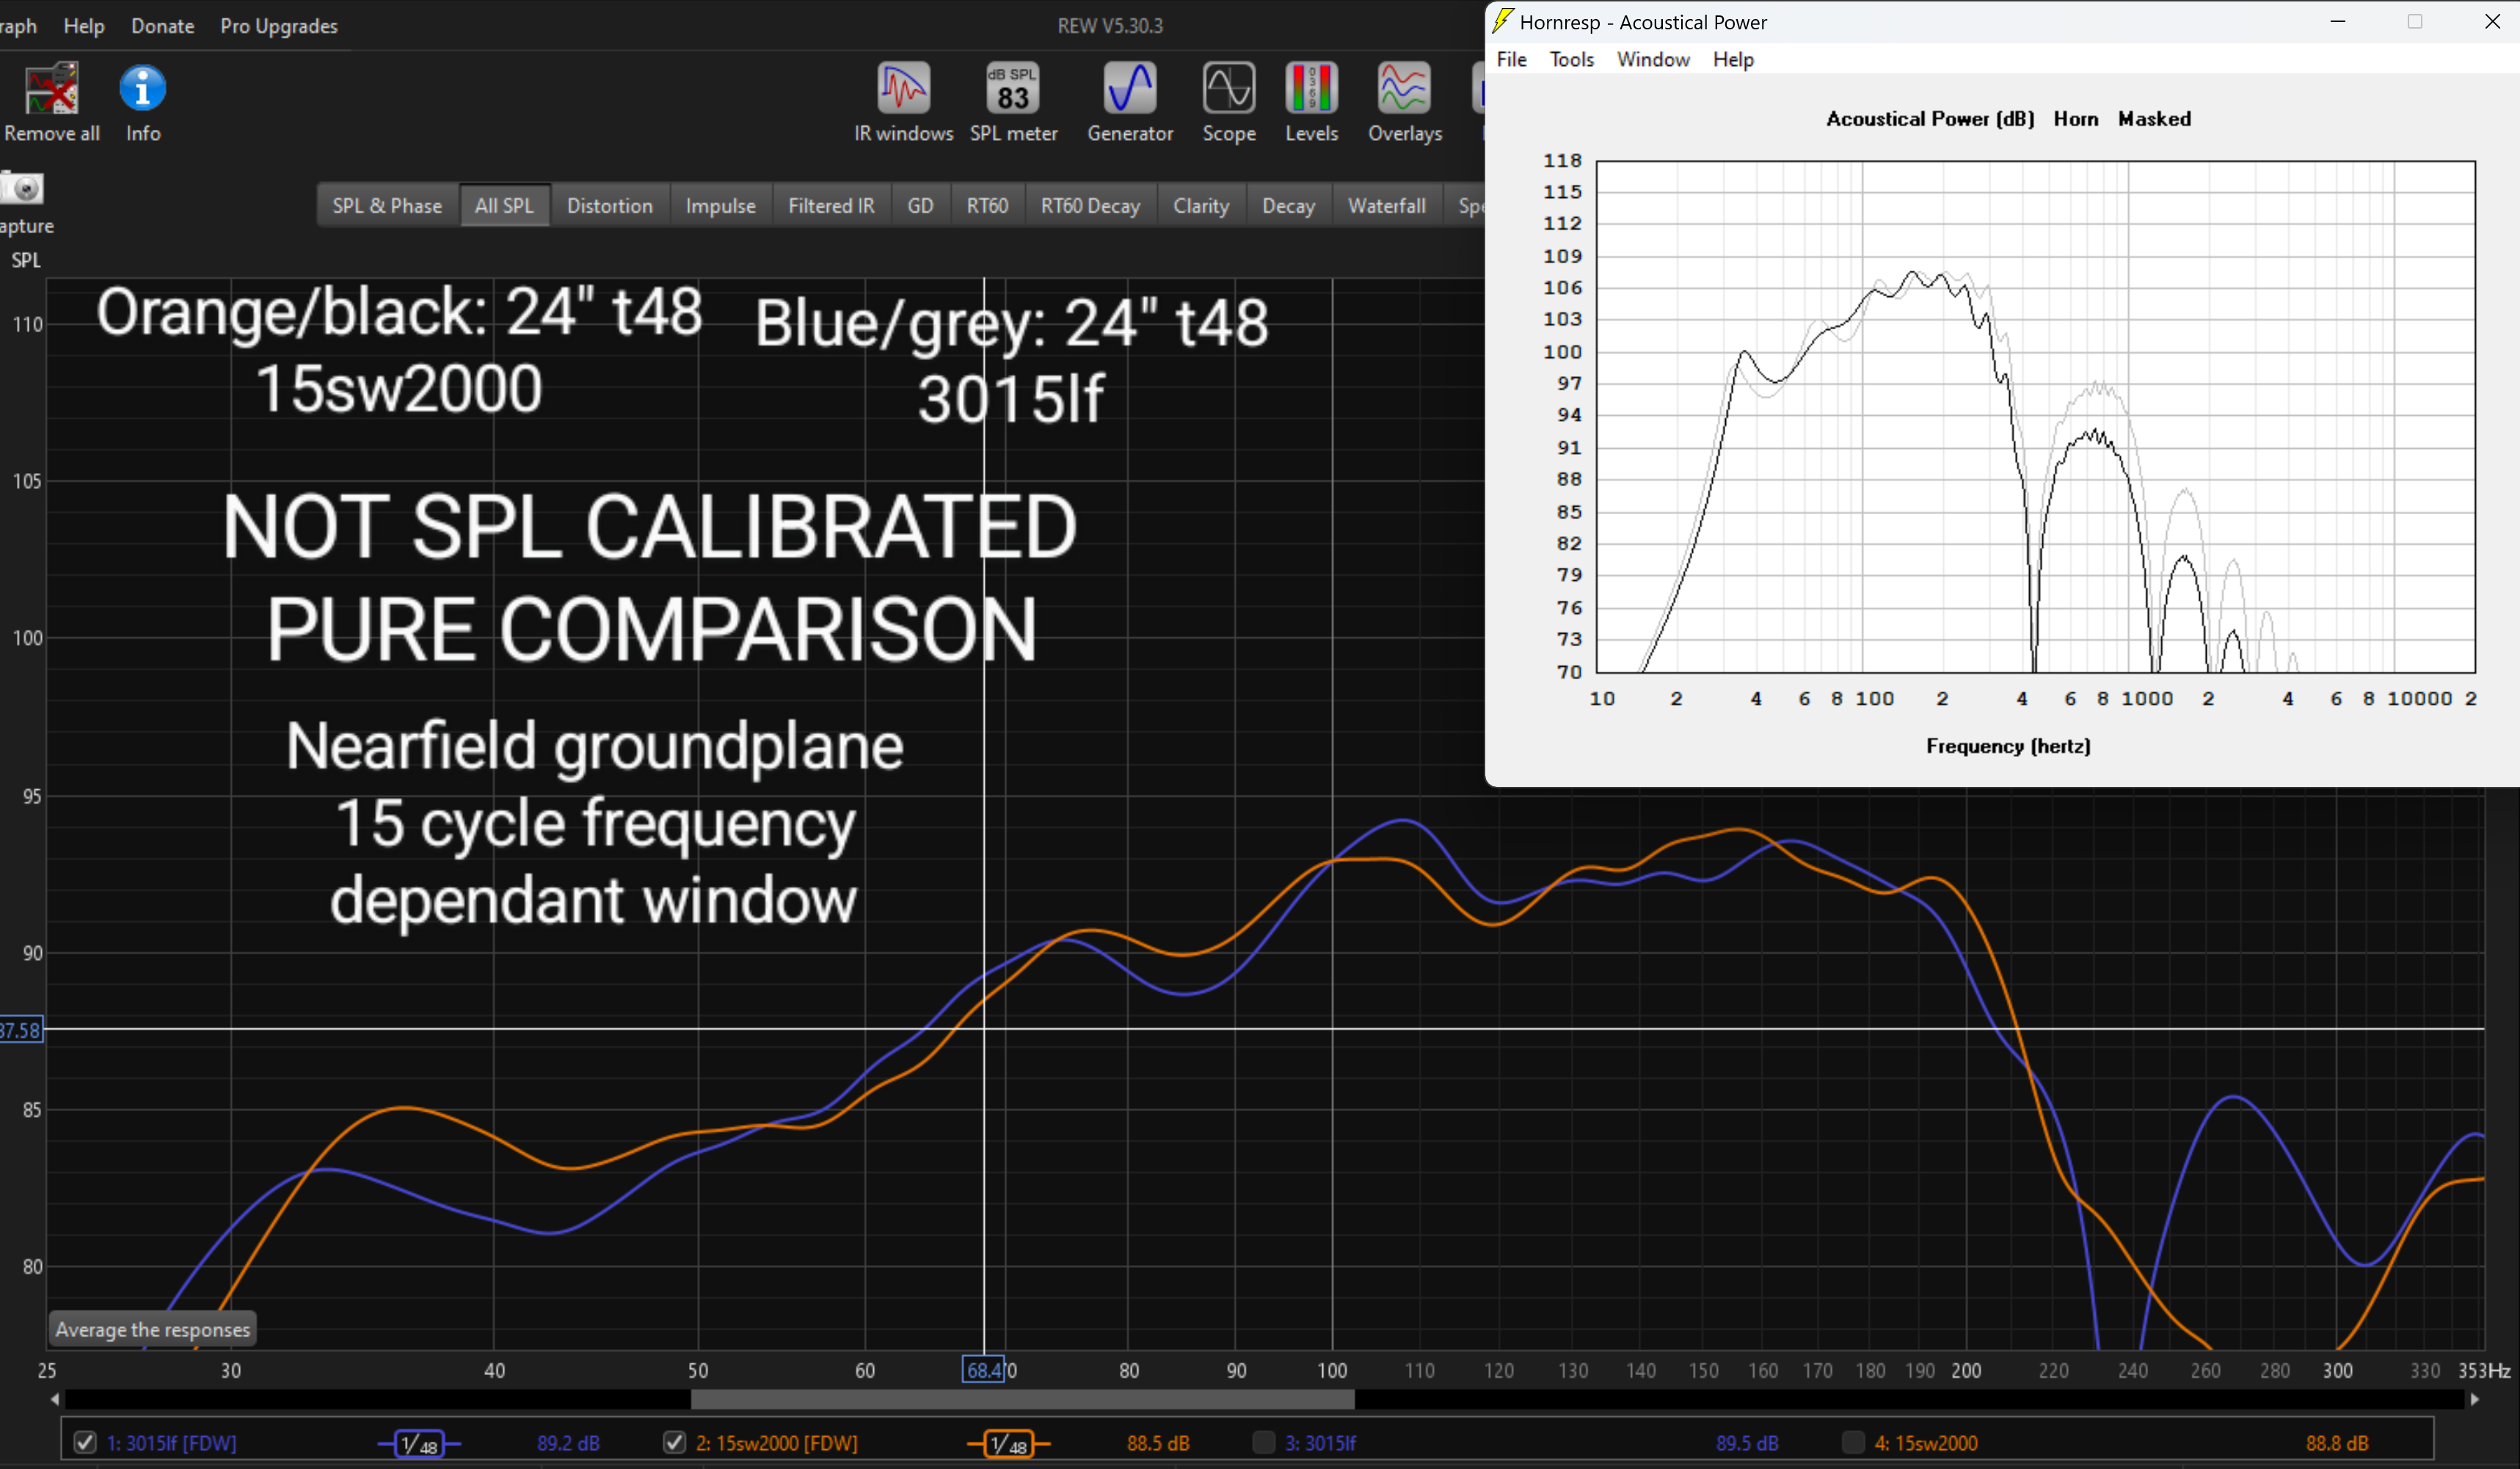Uncheck trace 1: 3015lf [FDW]
This screenshot has width=2520, height=1469.
click(x=85, y=1442)
